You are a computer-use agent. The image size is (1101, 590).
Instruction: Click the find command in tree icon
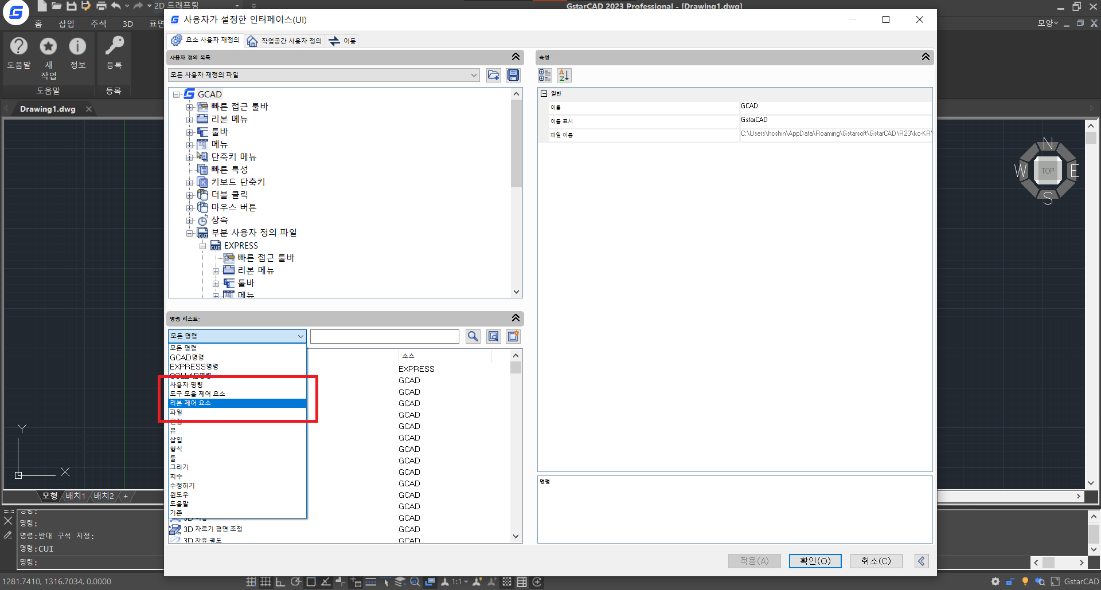click(493, 336)
